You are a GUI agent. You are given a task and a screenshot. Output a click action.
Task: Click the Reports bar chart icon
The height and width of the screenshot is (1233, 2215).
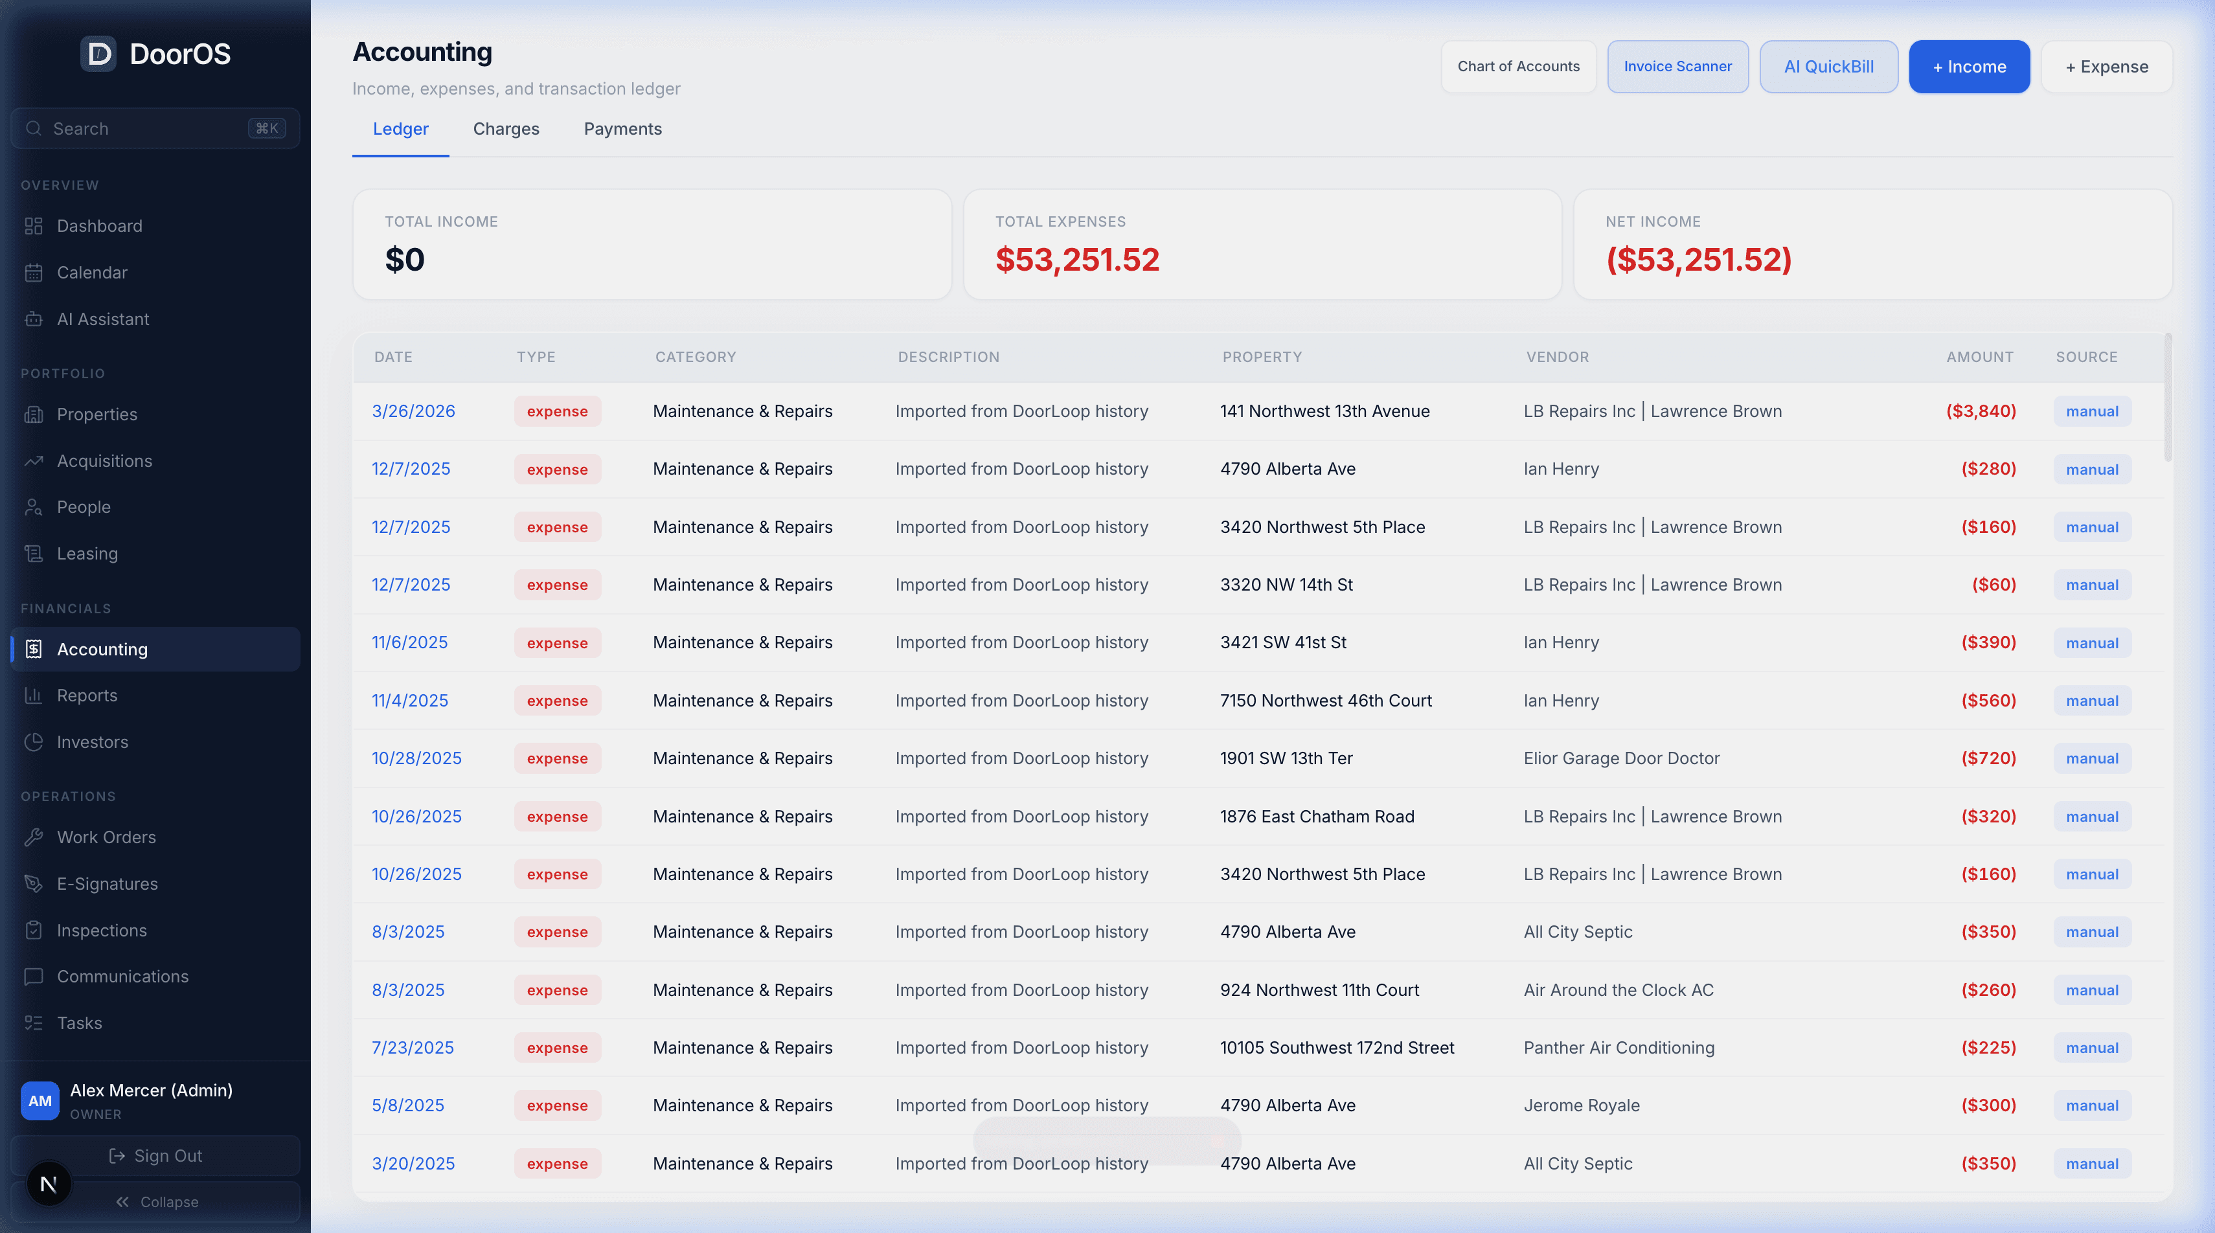34,696
